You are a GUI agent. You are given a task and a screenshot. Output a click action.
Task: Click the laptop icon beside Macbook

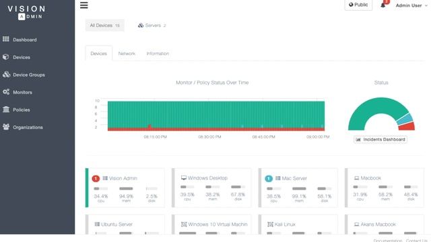356,178
